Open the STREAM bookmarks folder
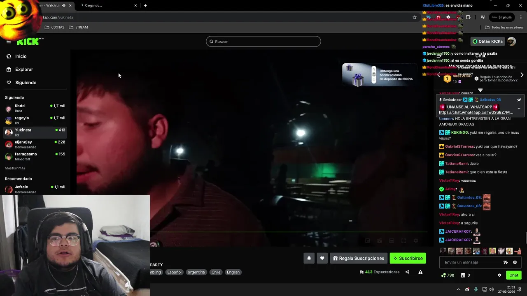Viewport: 527px width, 296px height. [x=78, y=27]
